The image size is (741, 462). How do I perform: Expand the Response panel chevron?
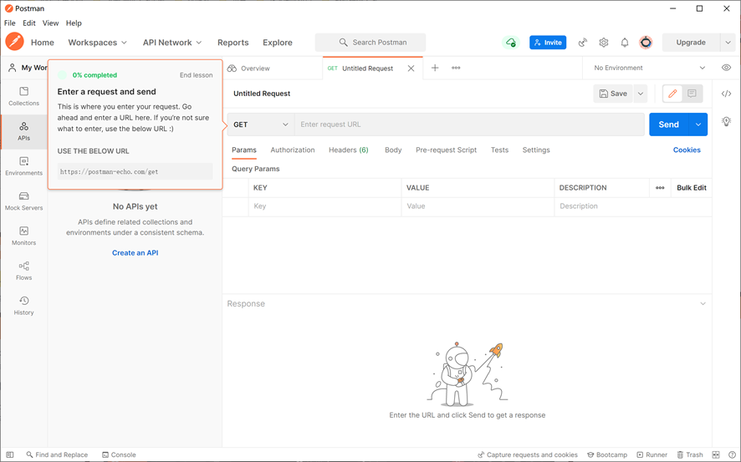pos(703,304)
